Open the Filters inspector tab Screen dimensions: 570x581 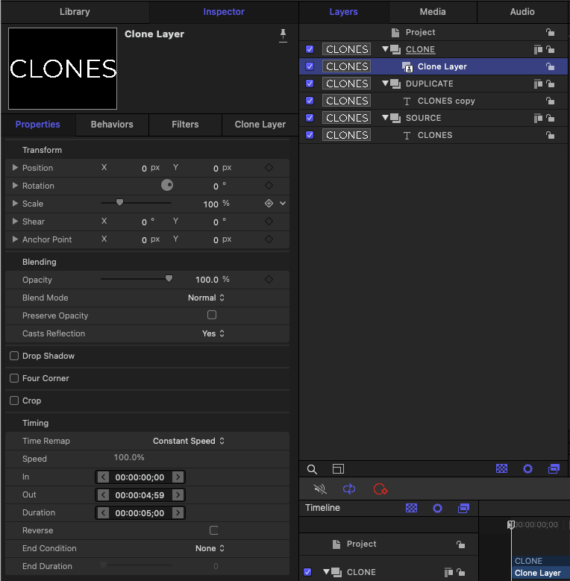tap(185, 125)
